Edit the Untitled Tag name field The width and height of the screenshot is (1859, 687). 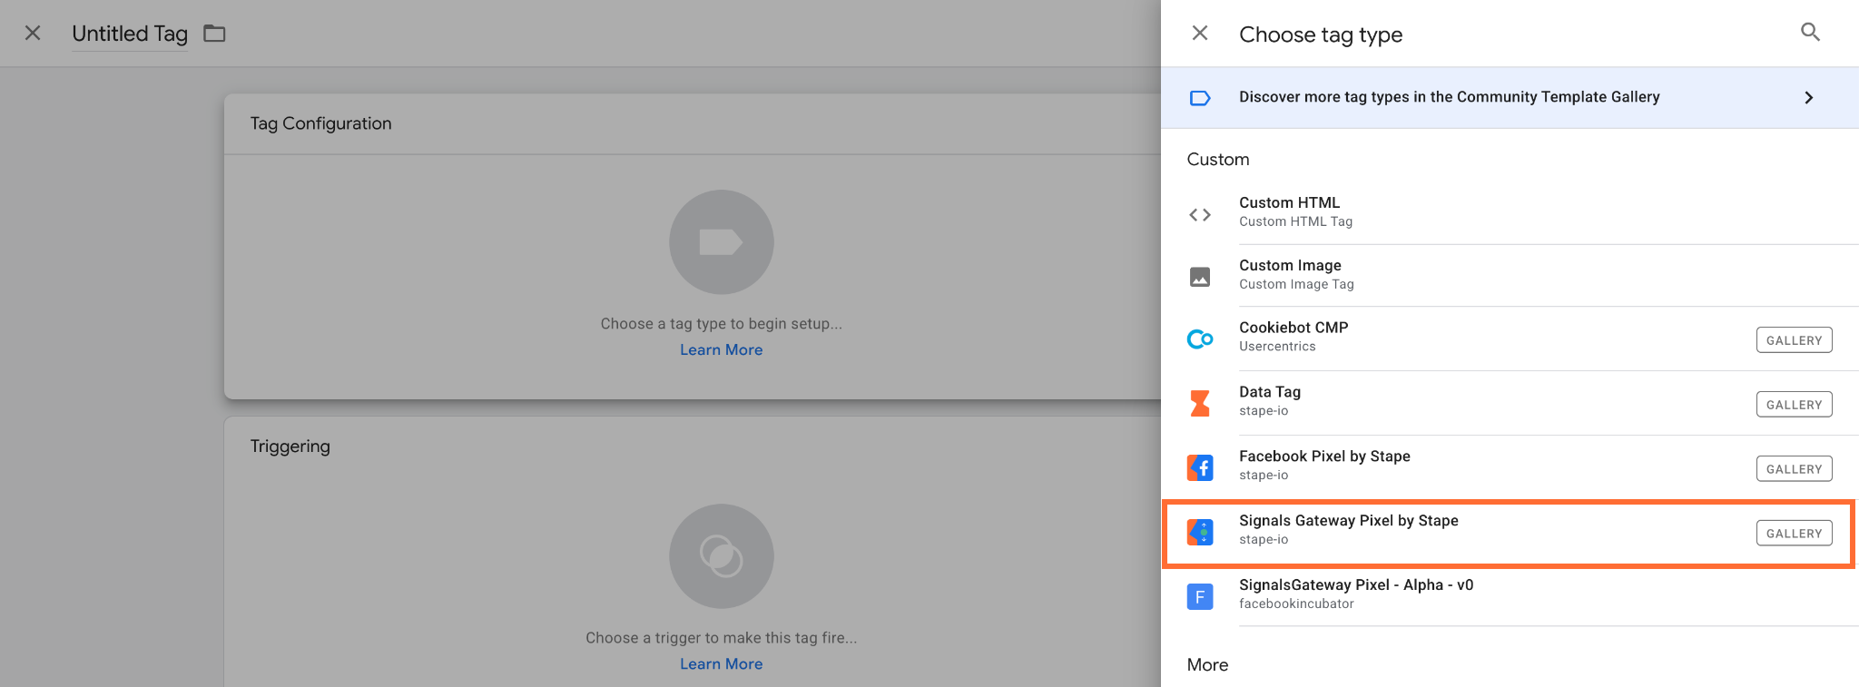click(x=130, y=34)
